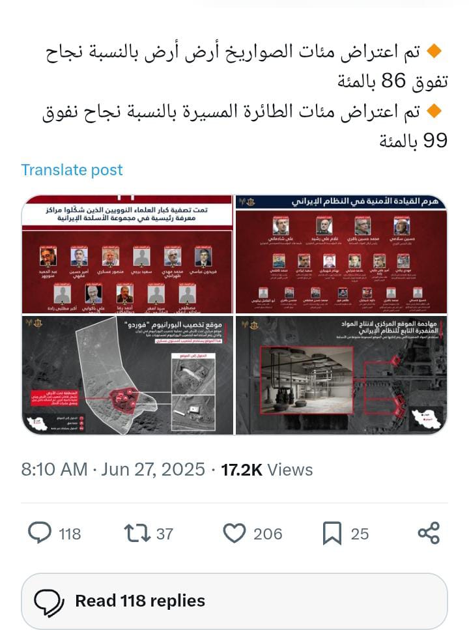The height and width of the screenshot is (630, 469).
Task: Translate the post via the Translate post link
Action: (x=72, y=170)
